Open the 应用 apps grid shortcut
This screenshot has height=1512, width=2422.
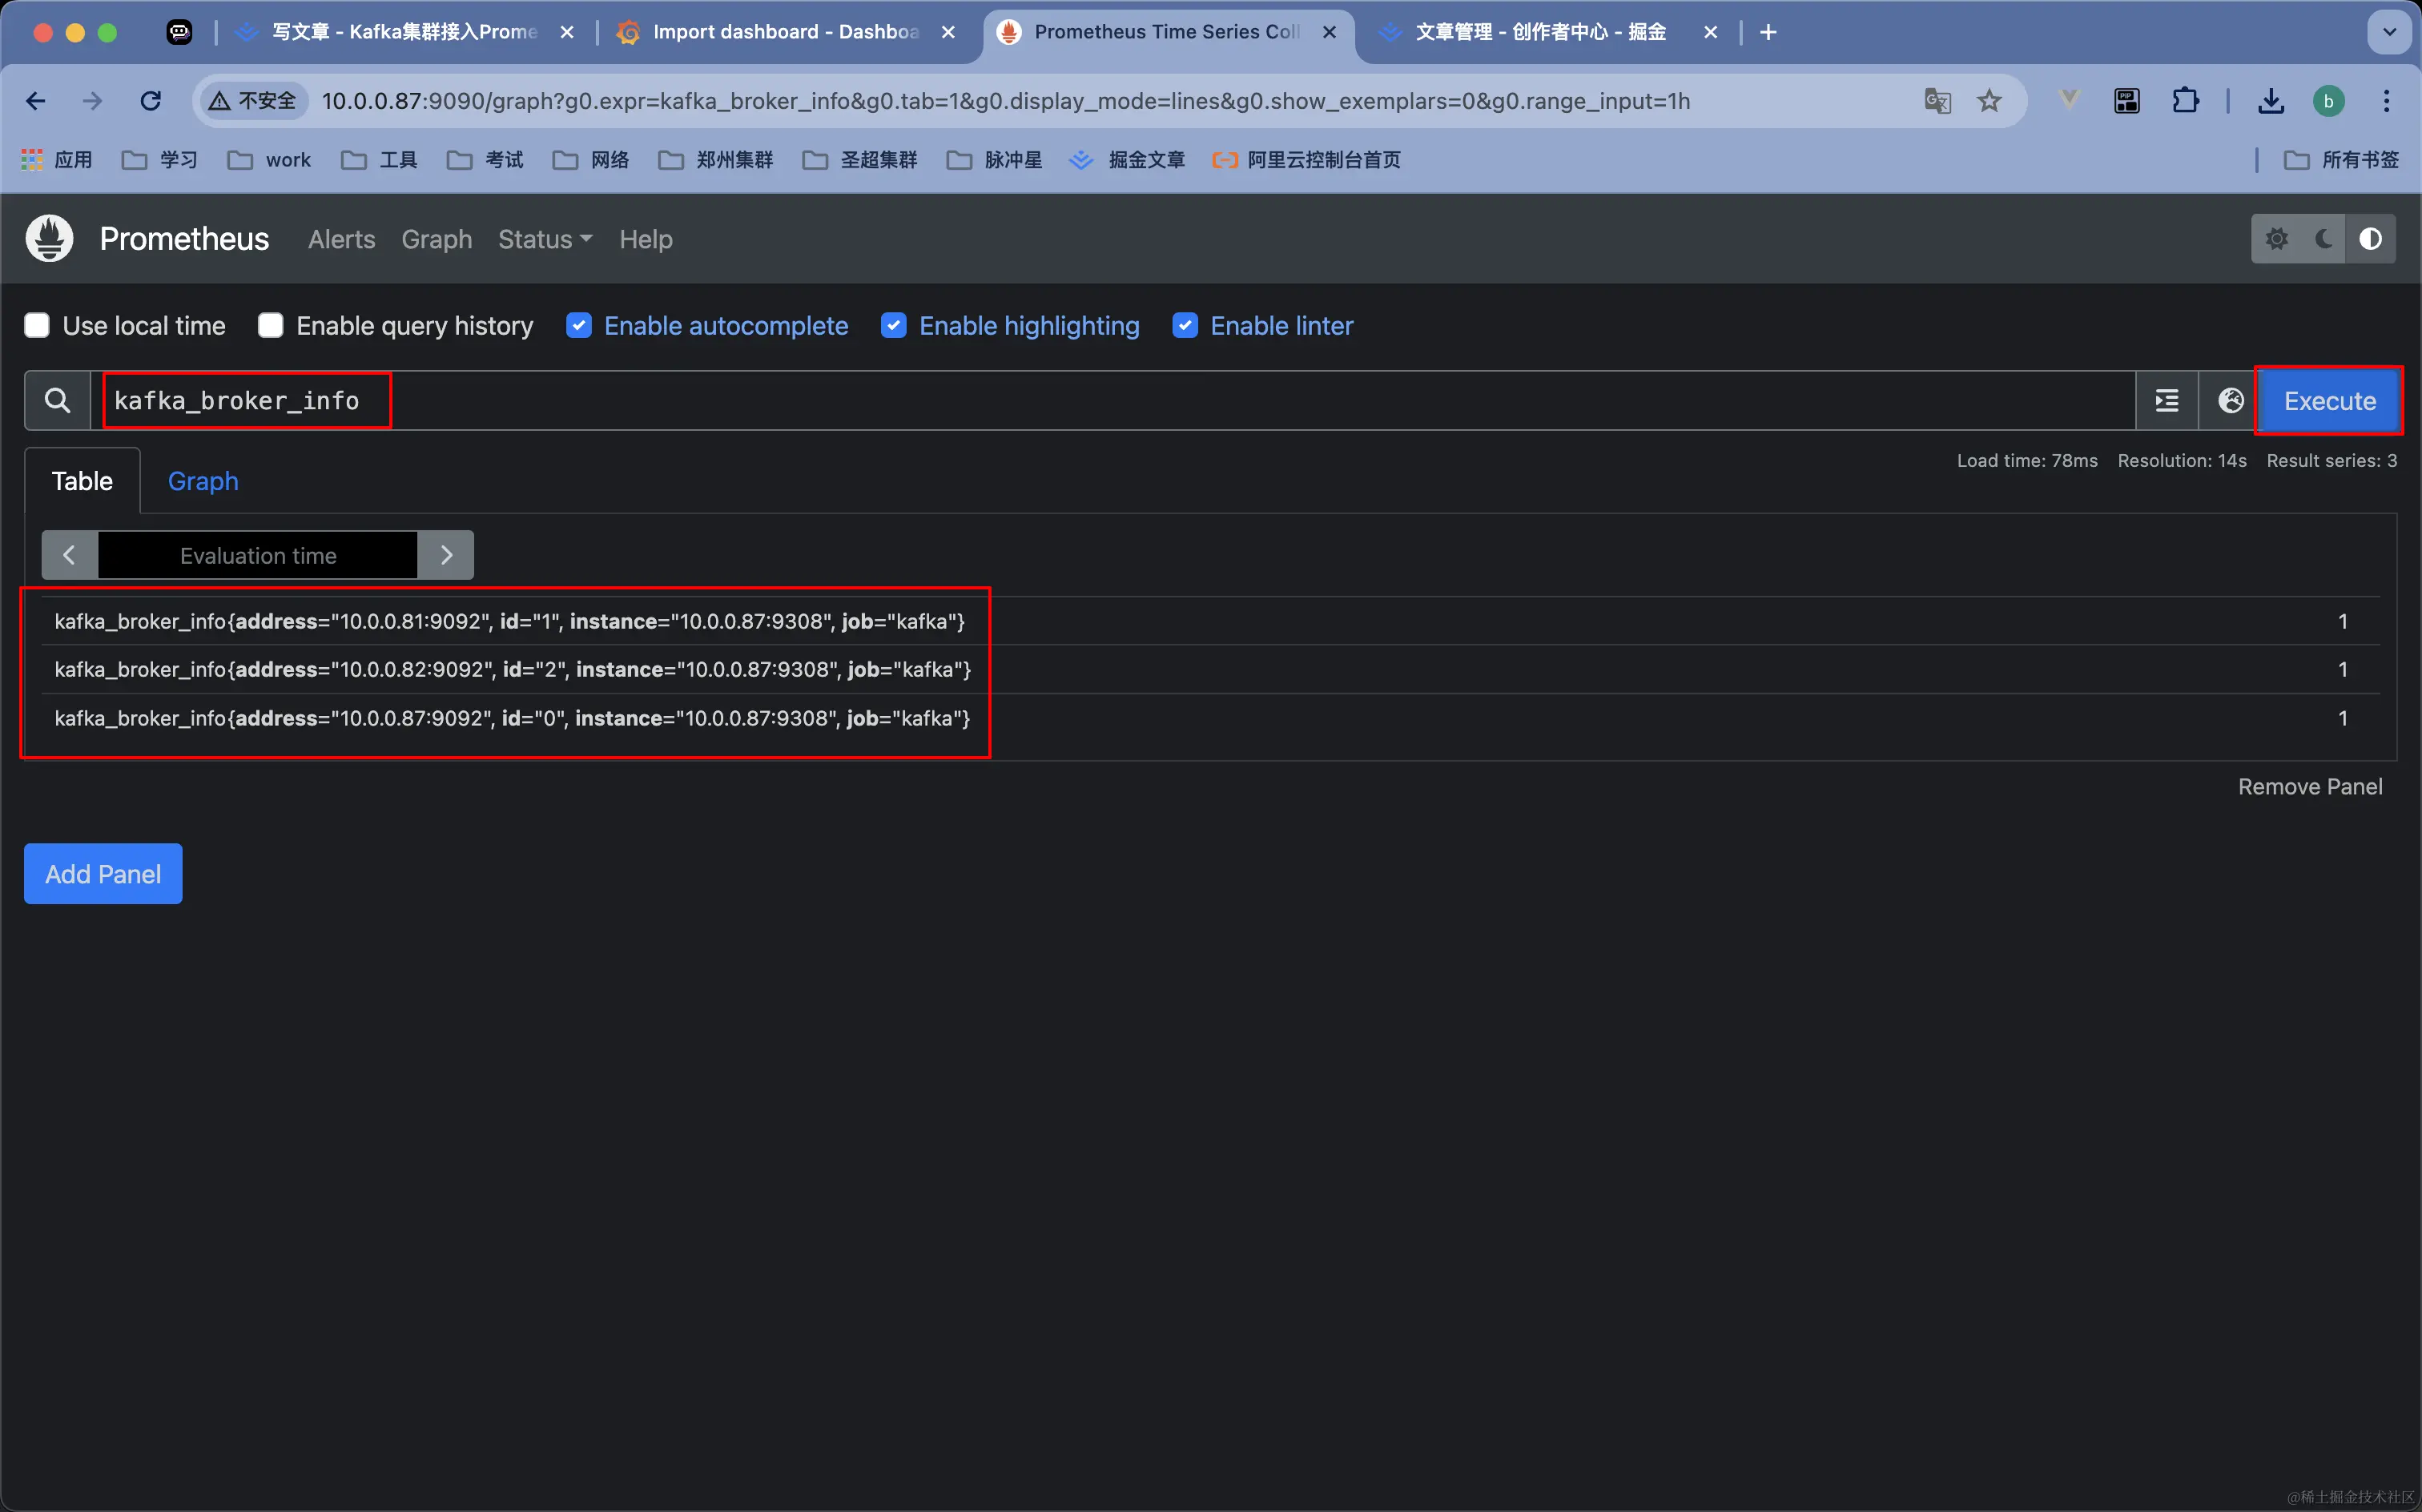(57, 160)
